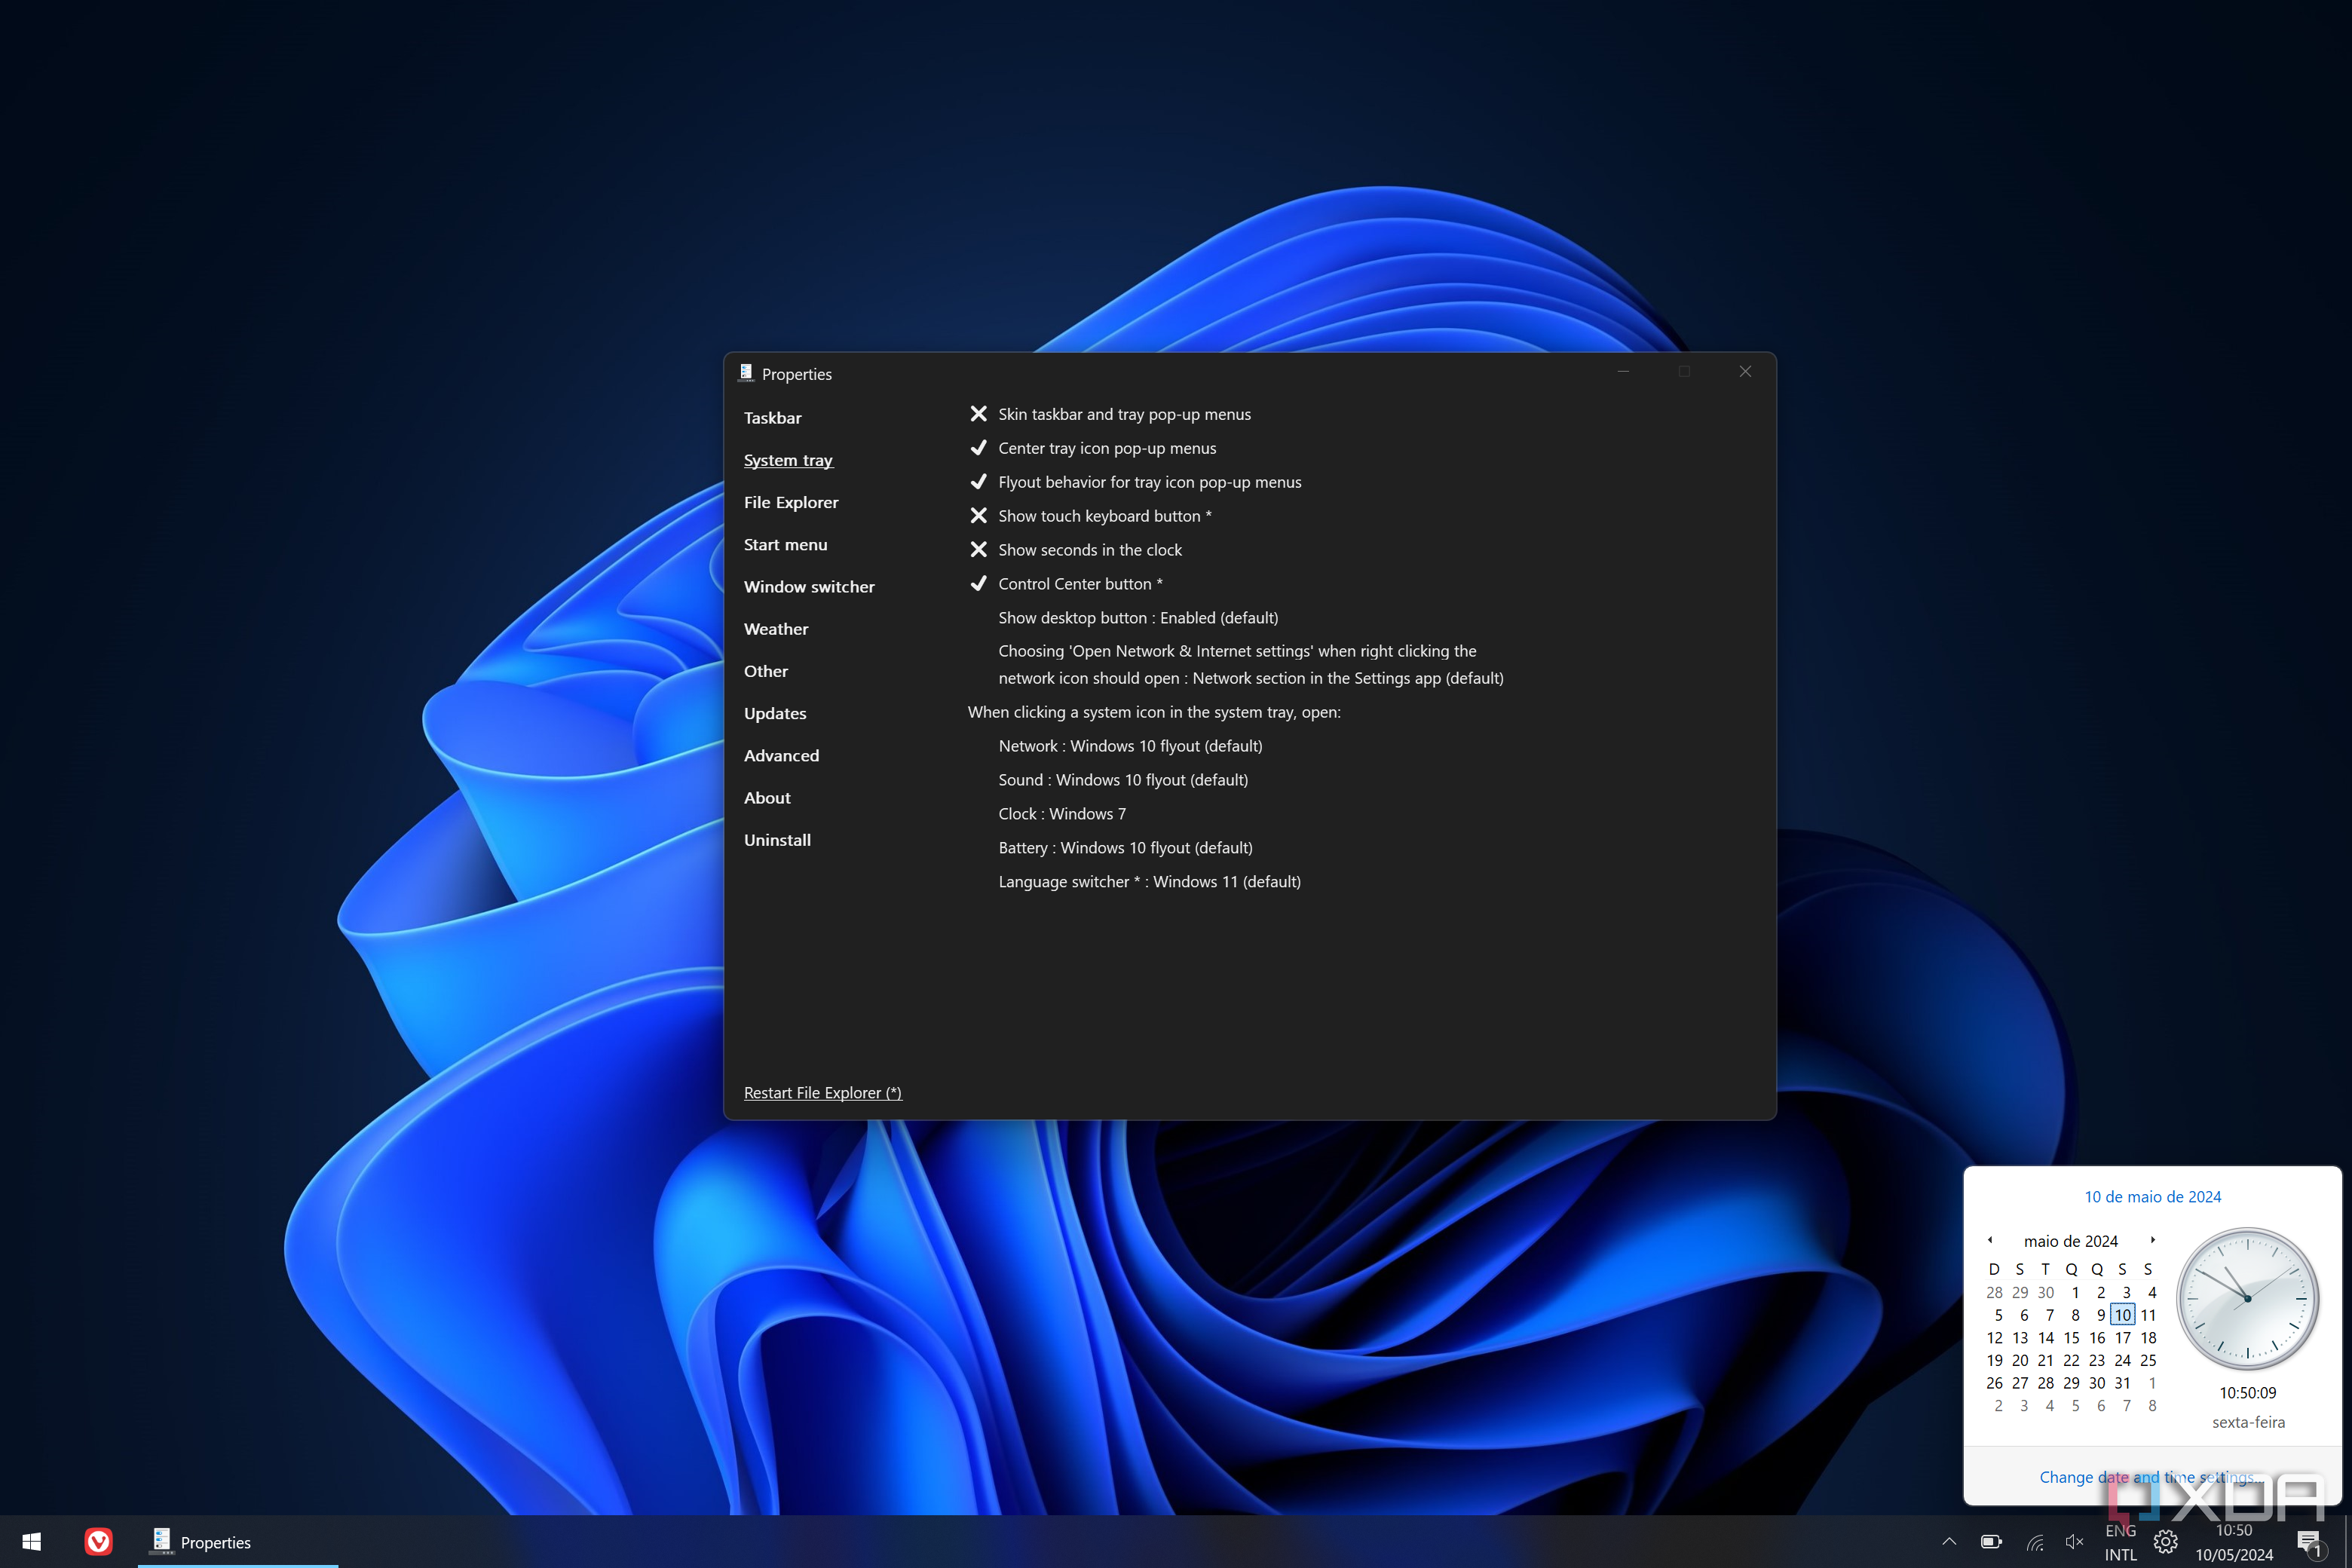This screenshot has height=1568, width=2352.
Task: Open the notification center icon
Action: [2308, 1542]
